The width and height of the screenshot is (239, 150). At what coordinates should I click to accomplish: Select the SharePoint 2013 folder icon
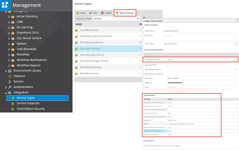13,33
